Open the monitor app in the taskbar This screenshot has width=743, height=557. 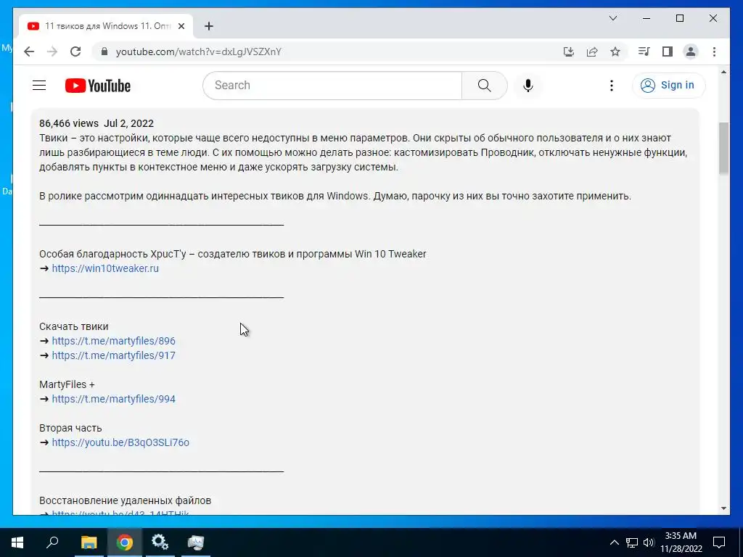(x=196, y=542)
